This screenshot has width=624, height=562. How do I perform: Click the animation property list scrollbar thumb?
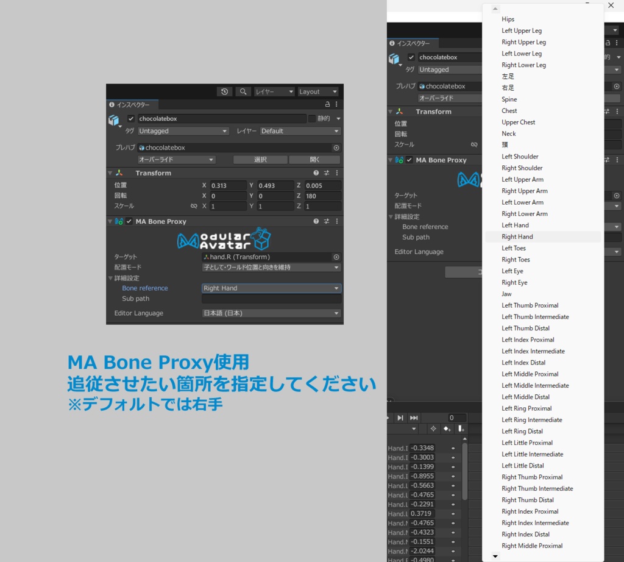pos(465,471)
